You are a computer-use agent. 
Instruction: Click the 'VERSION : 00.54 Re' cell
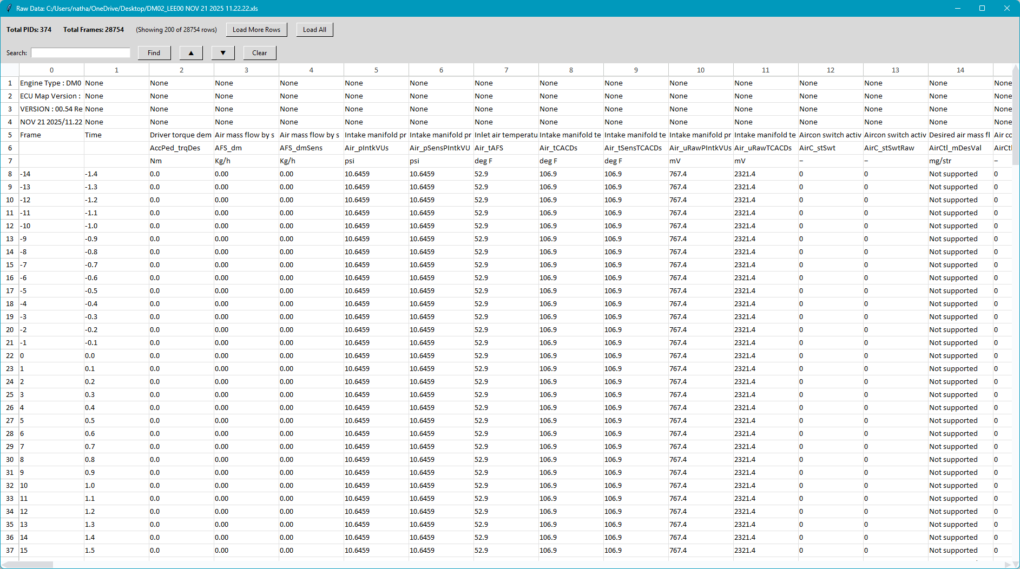(51, 109)
